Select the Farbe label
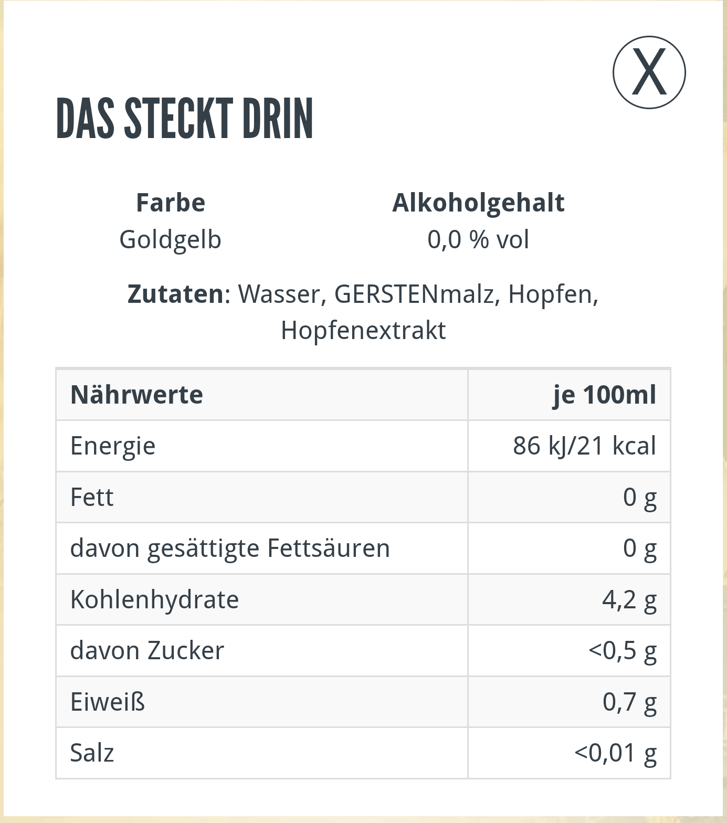 pos(171,203)
